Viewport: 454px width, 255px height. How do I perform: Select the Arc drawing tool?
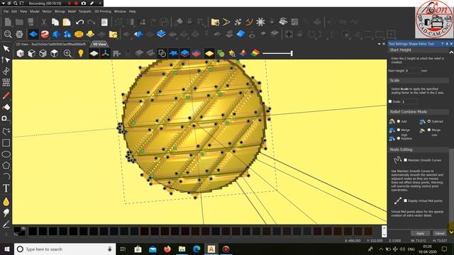click(x=6, y=176)
